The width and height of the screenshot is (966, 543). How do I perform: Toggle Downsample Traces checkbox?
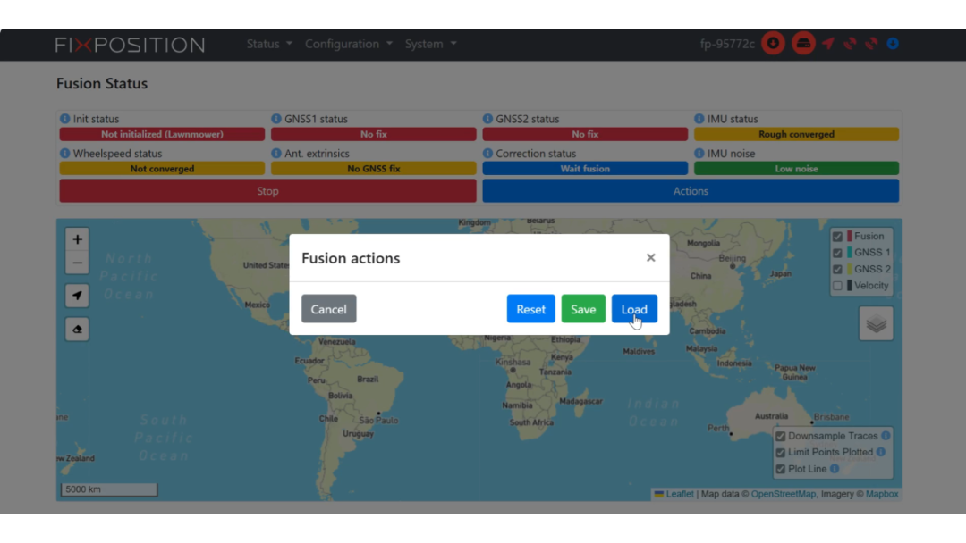781,436
